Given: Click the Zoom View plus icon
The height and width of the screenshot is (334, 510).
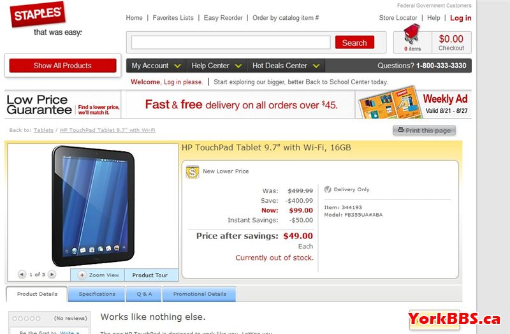Looking at the screenshot, I should tap(82, 275).
